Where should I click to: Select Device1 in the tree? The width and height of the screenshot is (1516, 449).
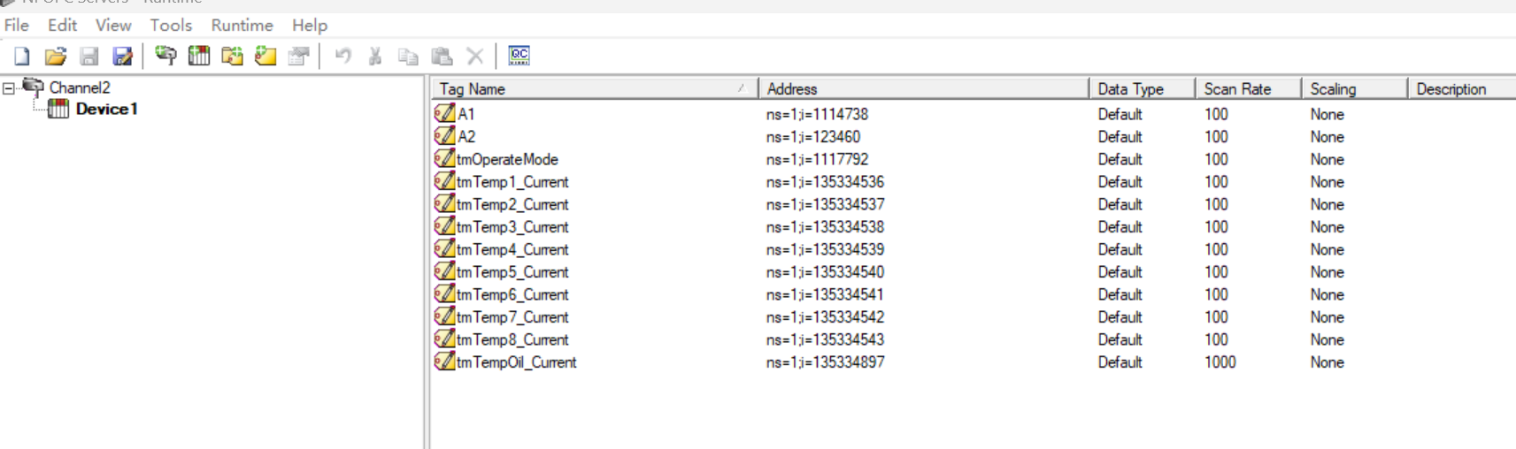pyautogui.click(x=107, y=109)
